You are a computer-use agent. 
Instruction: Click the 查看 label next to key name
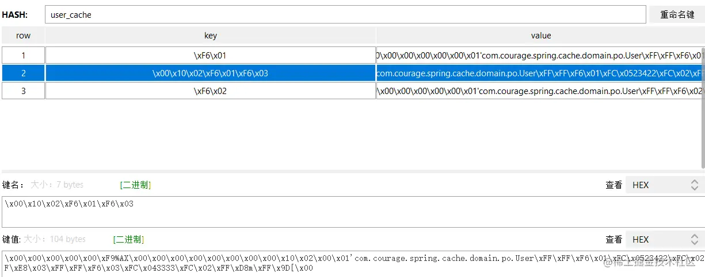coord(613,185)
